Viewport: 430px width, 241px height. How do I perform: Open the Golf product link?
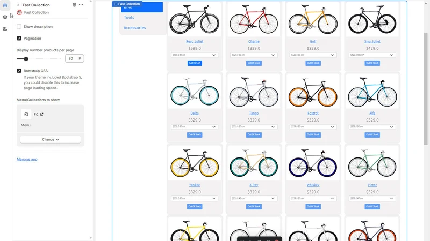tap(313, 42)
